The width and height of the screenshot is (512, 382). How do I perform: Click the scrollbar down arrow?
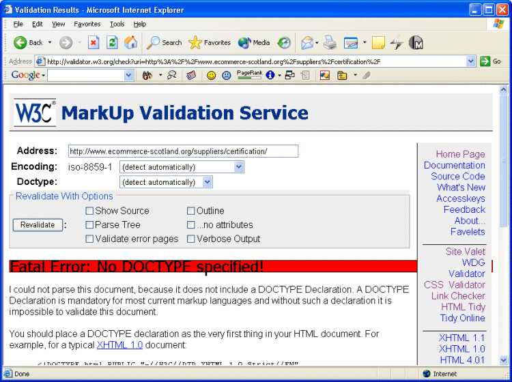503,359
